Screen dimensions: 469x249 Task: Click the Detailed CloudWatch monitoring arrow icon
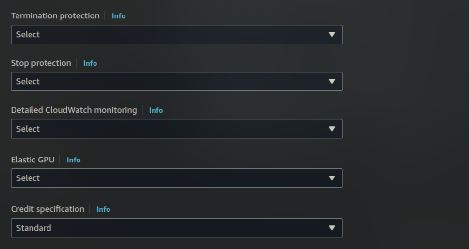point(332,129)
